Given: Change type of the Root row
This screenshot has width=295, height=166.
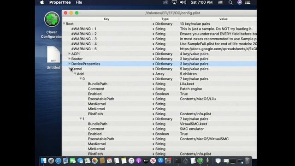Looking at the screenshot, I should (153, 24).
